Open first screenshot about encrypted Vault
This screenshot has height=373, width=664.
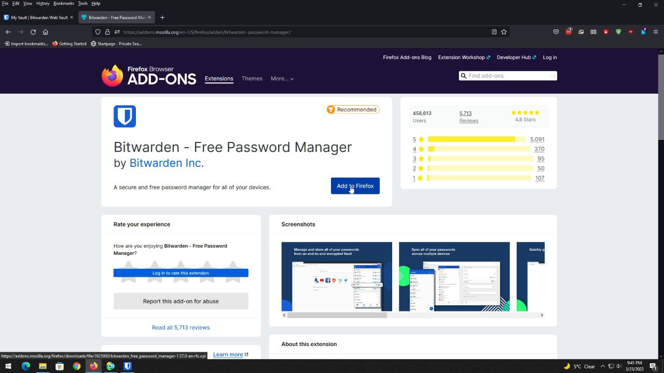pyautogui.click(x=337, y=277)
